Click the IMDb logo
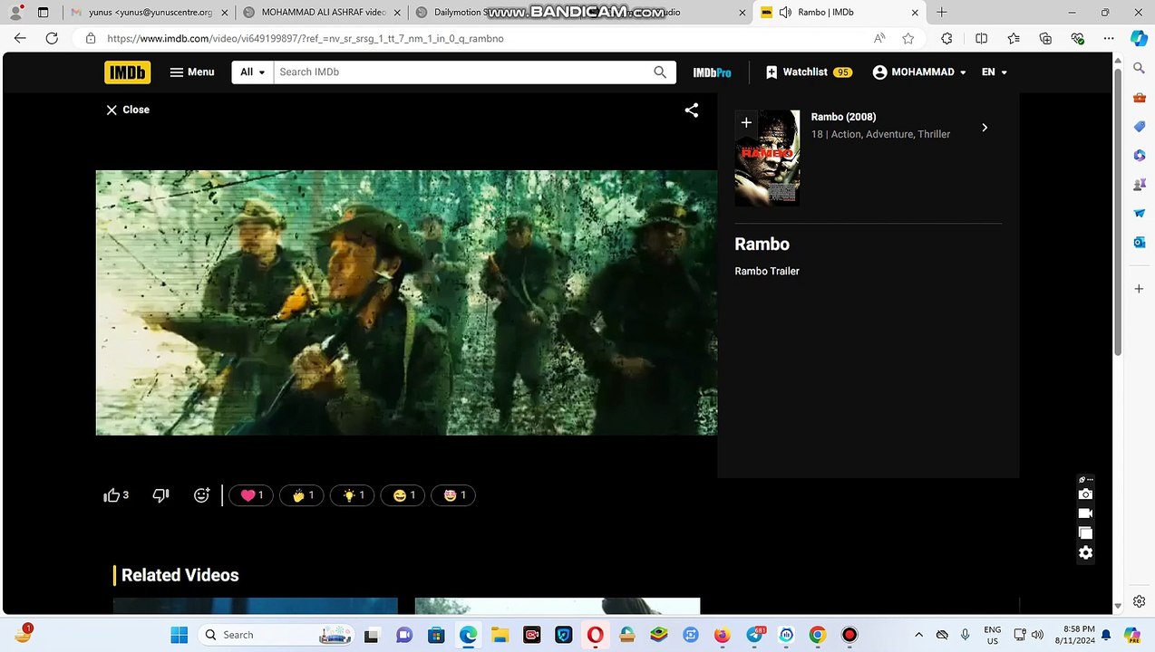Image resolution: width=1155 pixels, height=652 pixels. click(127, 72)
